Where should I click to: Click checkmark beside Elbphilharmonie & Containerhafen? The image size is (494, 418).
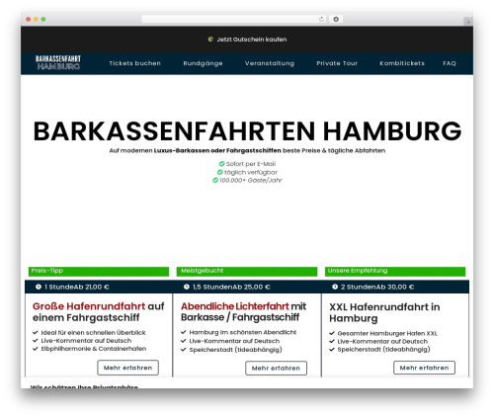pyautogui.click(x=36, y=349)
